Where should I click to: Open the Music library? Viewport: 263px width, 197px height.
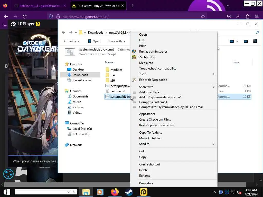click(x=77, y=102)
